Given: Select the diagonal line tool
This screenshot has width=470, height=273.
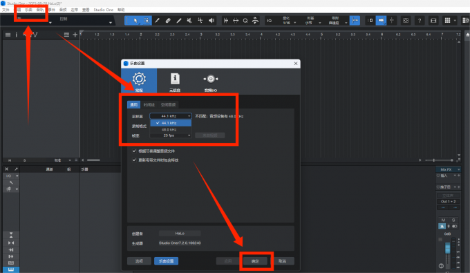Looking at the screenshot, I should click(x=179, y=20).
